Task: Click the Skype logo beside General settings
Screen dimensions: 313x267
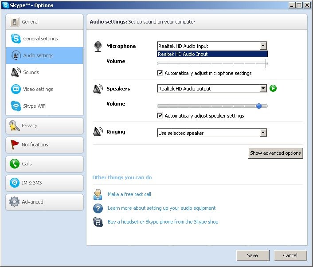Action: [x=16, y=38]
